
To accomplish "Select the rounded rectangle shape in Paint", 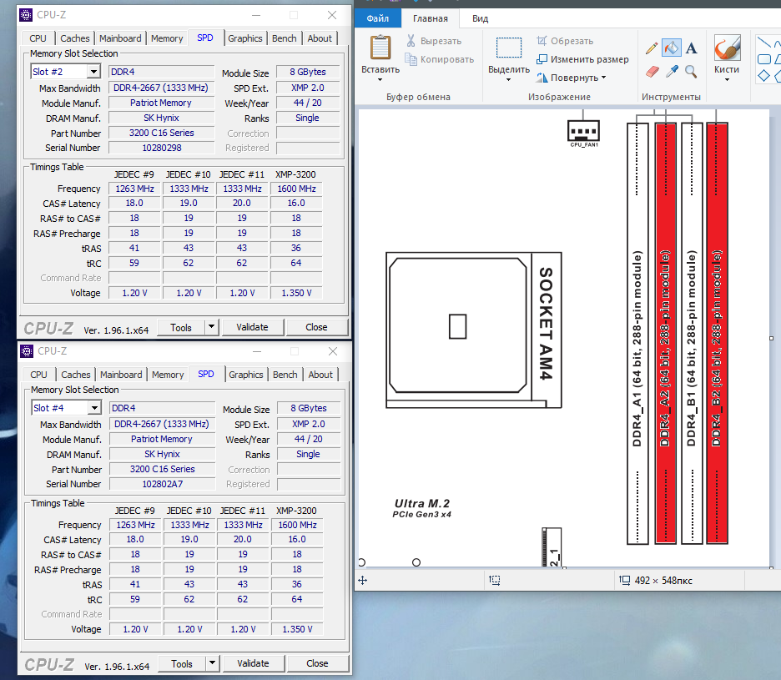I will pyautogui.click(x=763, y=59).
